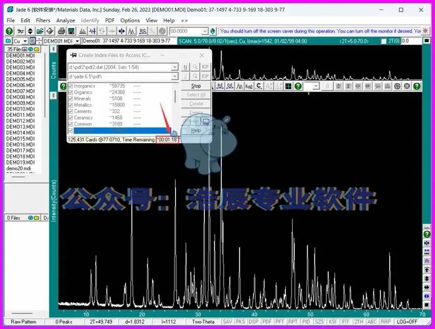Select the find peaks bar-chart icon
The width and height of the screenshot is (435, 329).
82,31
